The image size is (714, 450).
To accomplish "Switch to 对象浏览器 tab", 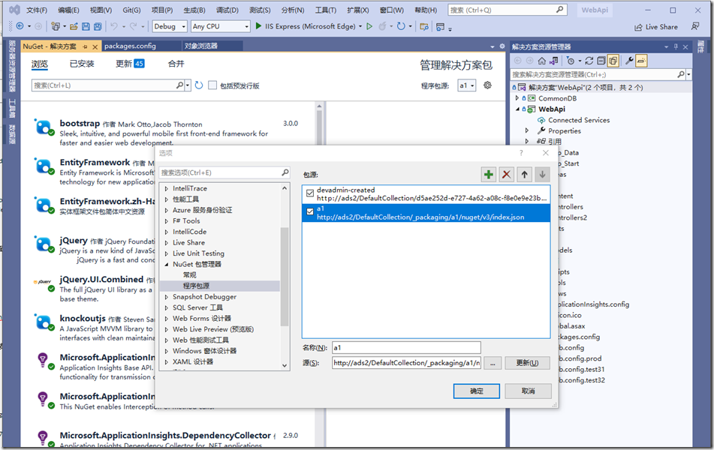I will point(200,46).
